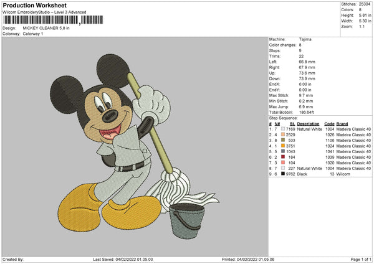Click the Max Stitch value '9.7 mm'
This screenshot has width=374, height=264.
306,95
